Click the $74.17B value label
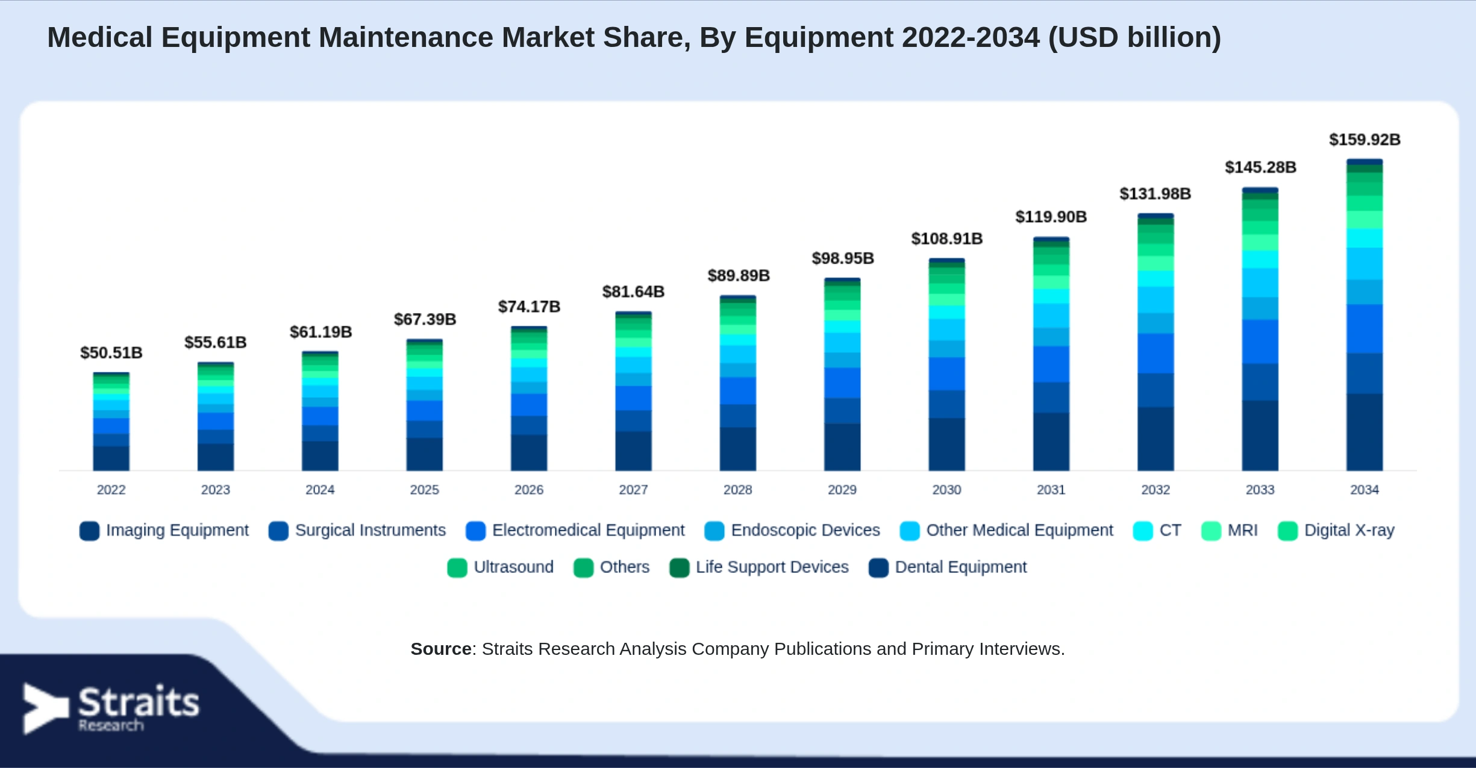Viewport: 1476px width, 768px height. point(529,307)
